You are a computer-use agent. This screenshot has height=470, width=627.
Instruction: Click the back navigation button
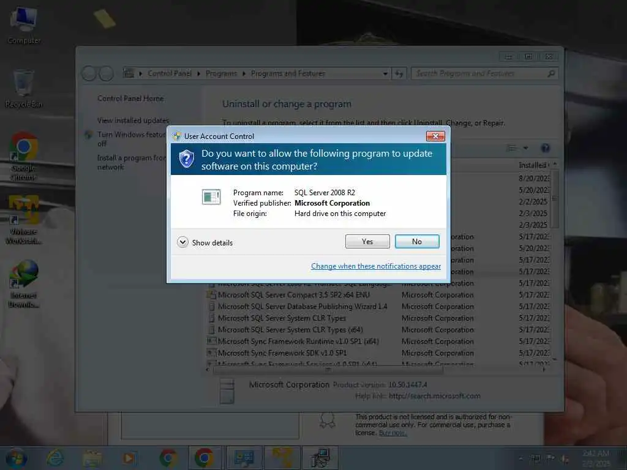pyautogui.click(x=89, y=73)
